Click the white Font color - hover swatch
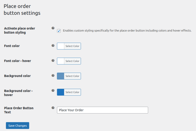Viewport: 196px width, 131px height. coord(61,61)
